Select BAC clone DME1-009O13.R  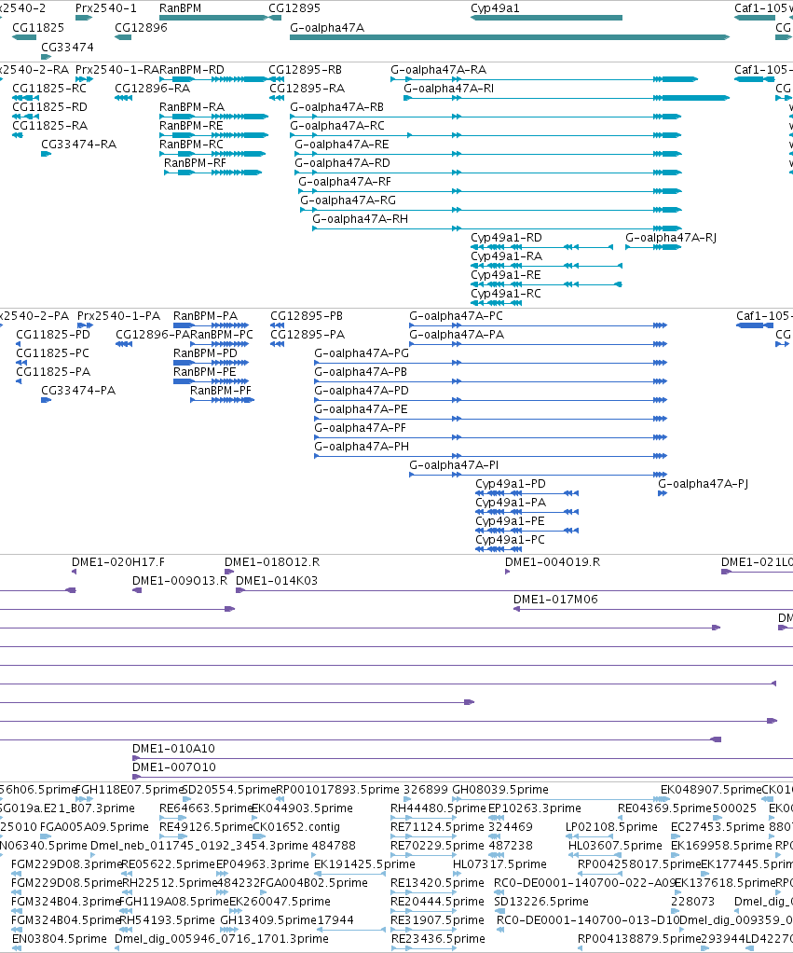pyautogui.click(x=180, y=581)
